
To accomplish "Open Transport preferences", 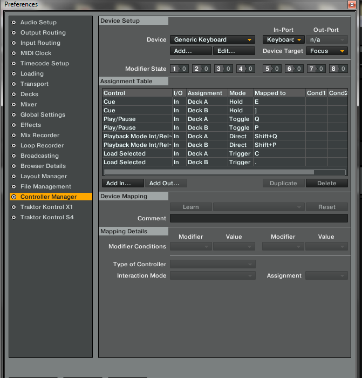I will pyautogui.click(x=34, y=84).
